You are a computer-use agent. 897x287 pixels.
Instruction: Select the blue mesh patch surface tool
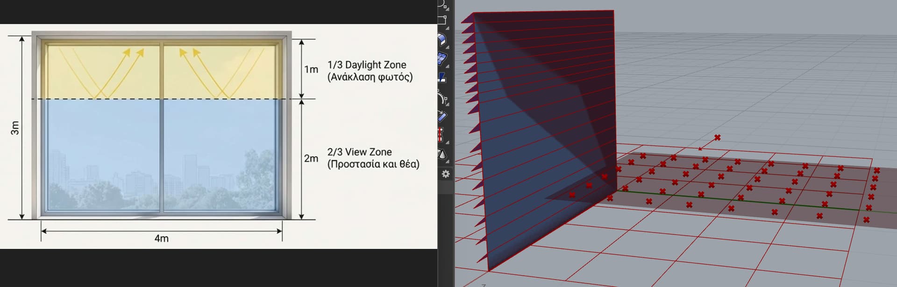(441, 59)
